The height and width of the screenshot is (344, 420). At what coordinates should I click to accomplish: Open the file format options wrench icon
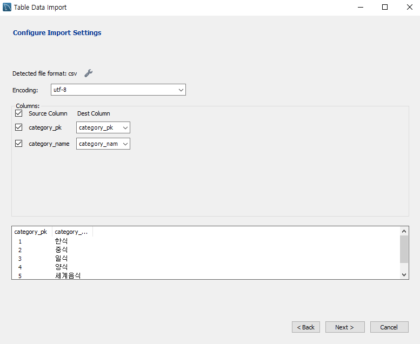(x=89, y=73)
